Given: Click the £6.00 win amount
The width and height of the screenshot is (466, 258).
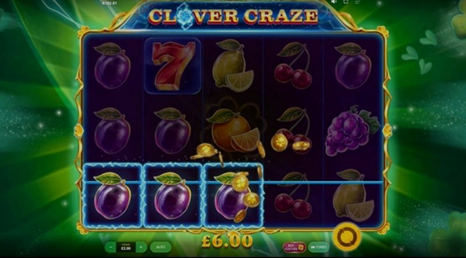Looking at the screenshot, I should 227,241.
